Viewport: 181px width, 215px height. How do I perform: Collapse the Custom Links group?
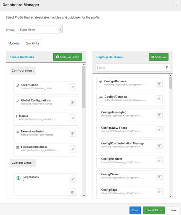[23, 163]
